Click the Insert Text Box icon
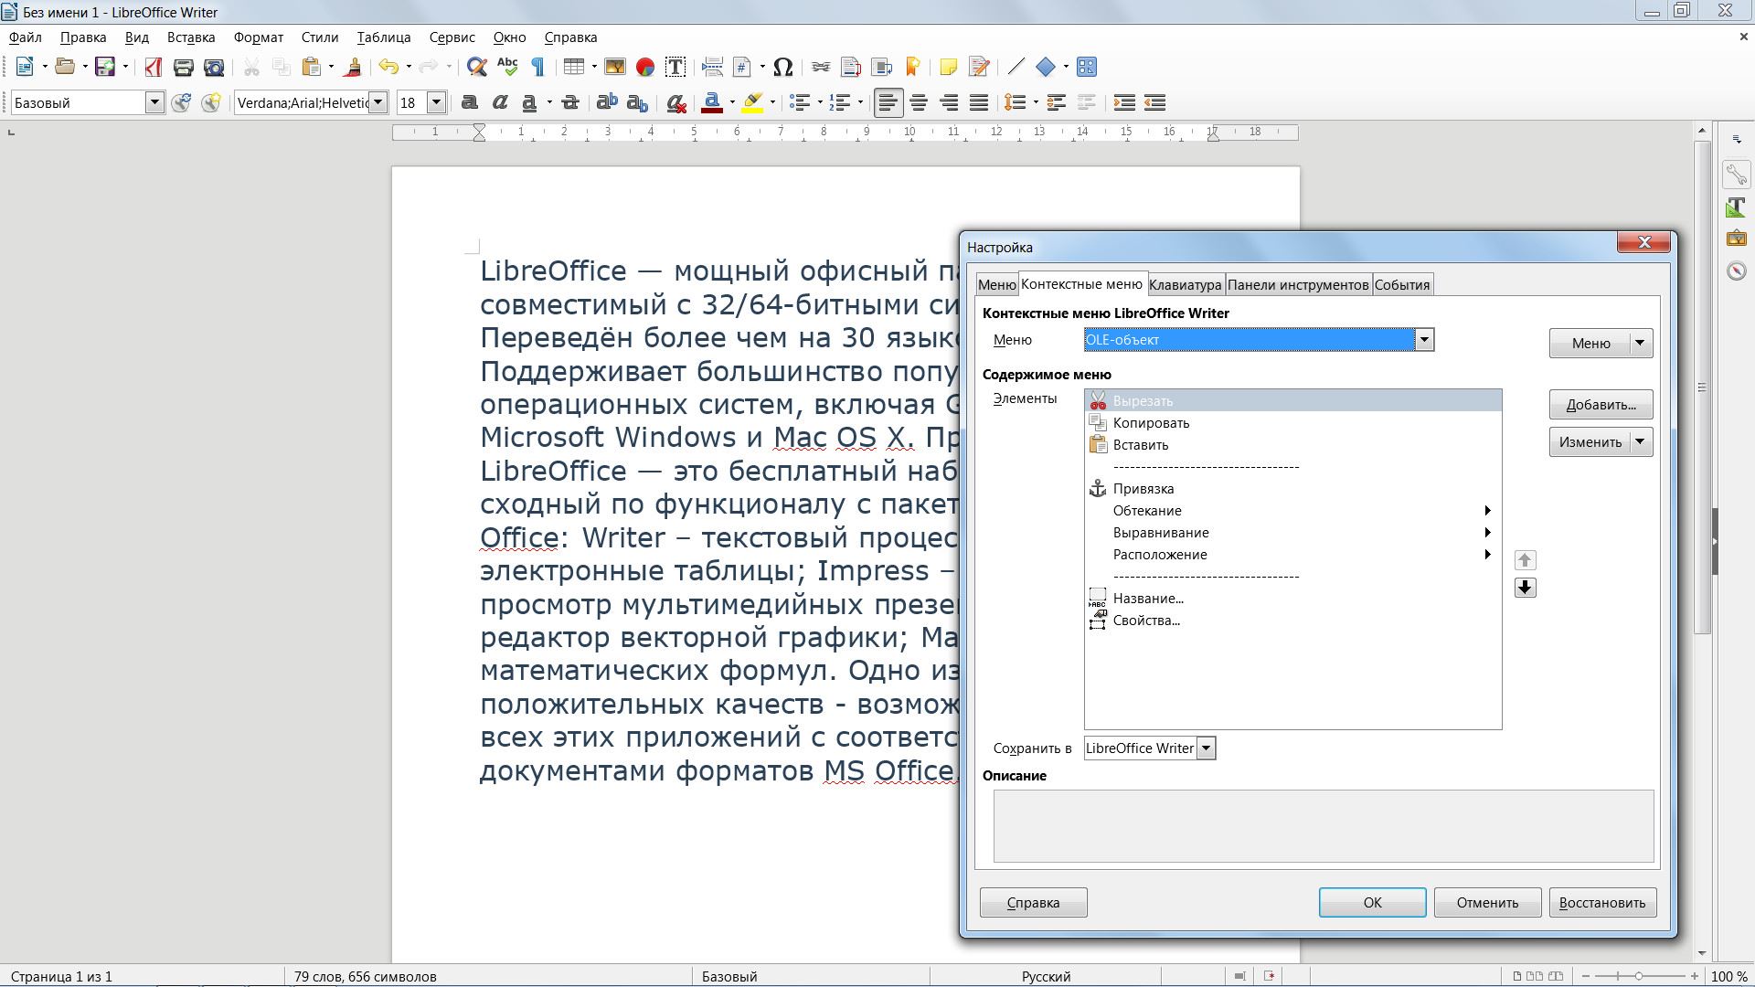 click(675, 67)
